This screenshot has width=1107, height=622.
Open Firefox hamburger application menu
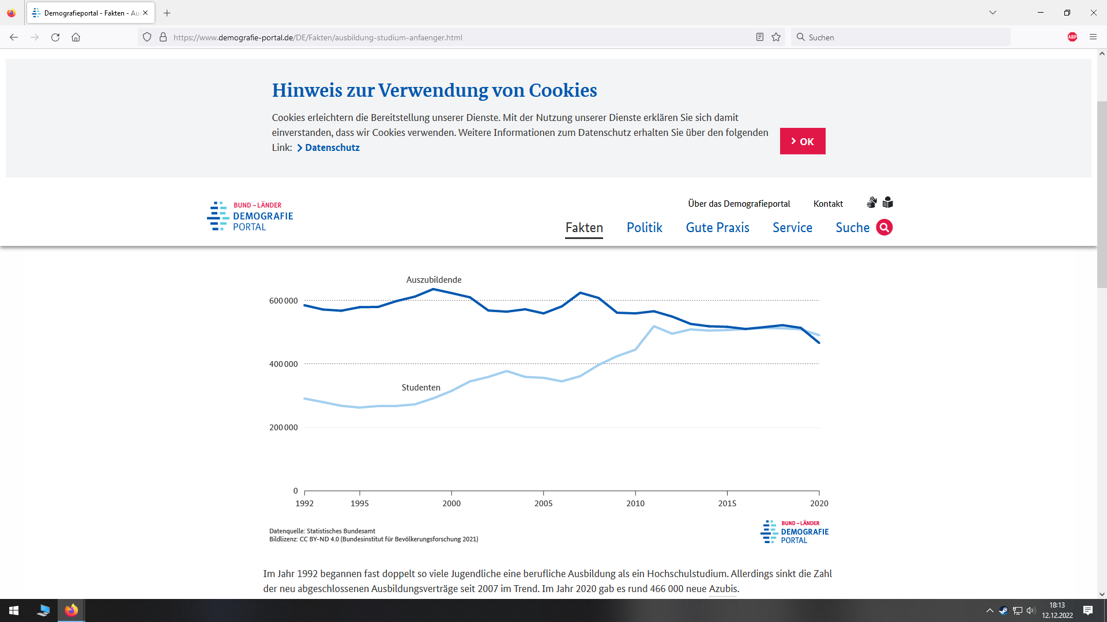click(x=1093, y=37)
